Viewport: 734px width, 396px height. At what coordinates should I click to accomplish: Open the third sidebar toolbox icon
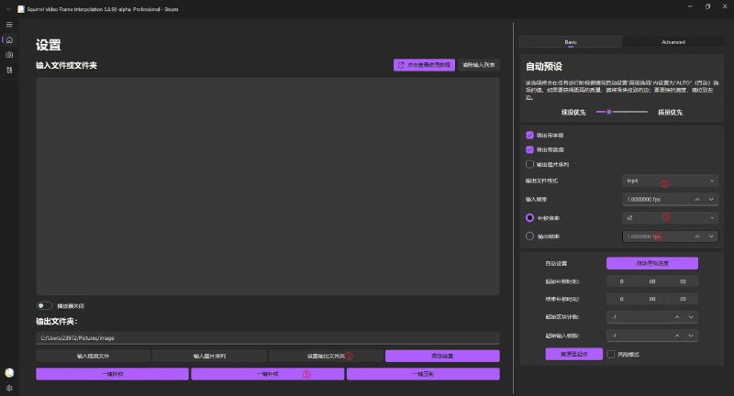(9, 70)
